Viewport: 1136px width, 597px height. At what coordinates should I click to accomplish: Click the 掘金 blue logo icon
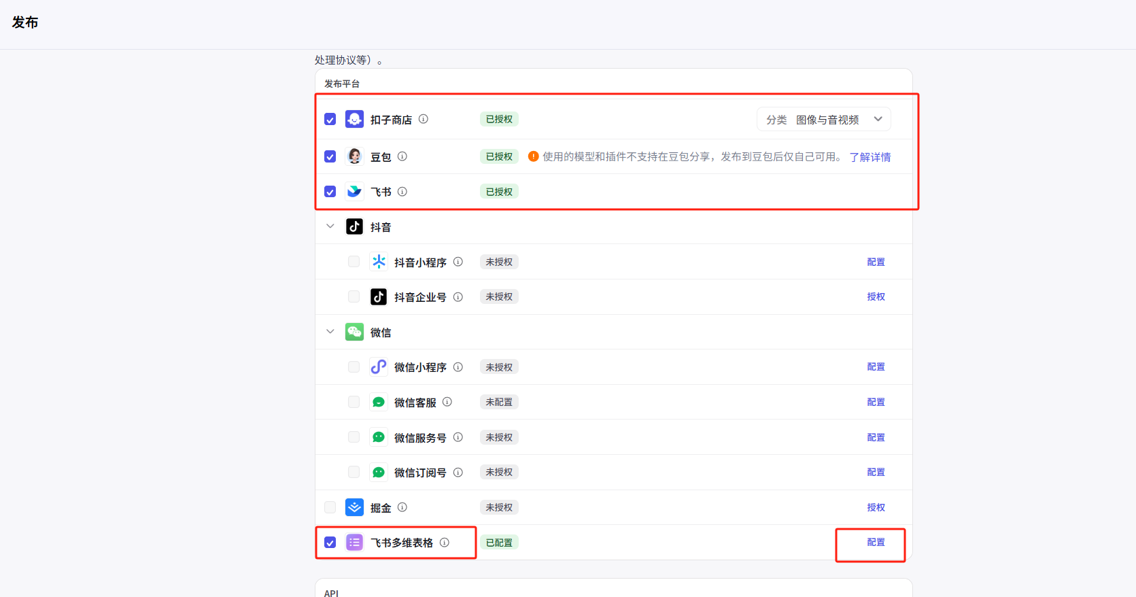(x=354, y=507)
